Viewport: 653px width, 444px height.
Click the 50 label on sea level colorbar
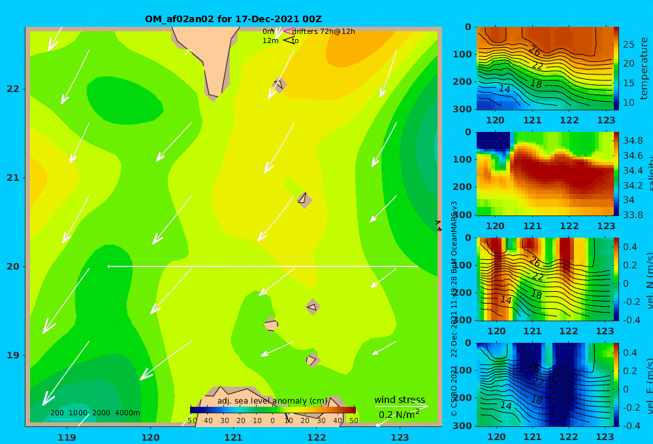click(353, 420)
